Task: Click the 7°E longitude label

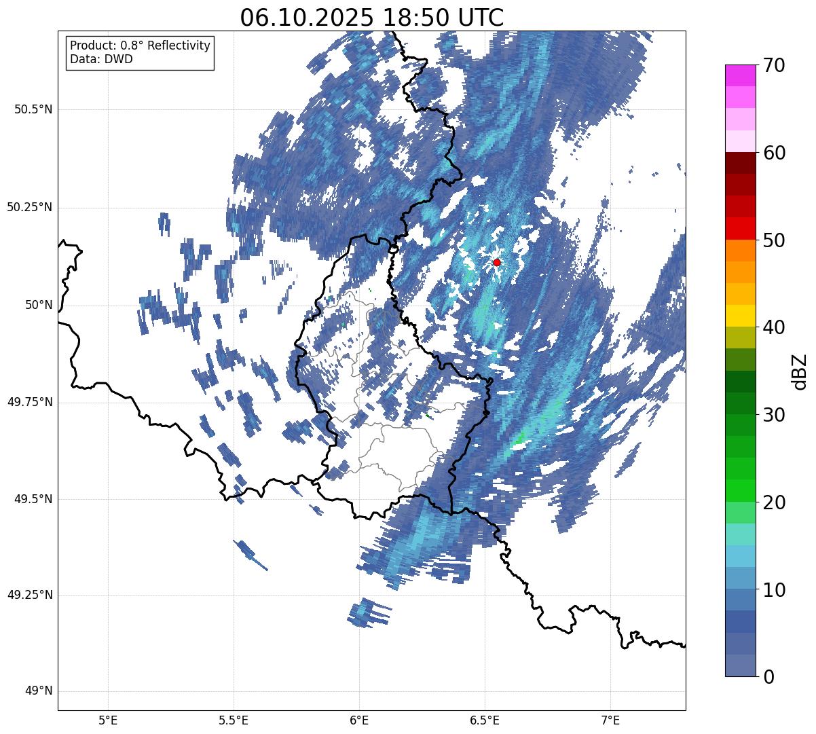Action: click(x=610, y=720)
